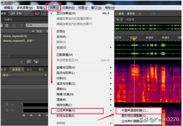This screenshot has width=183, height=126.
Task: Select file Amma_segment1_音频 *
Action: coord(18,41)
